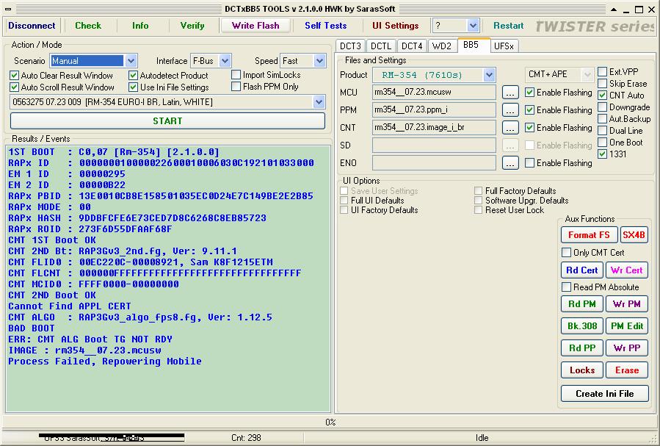Click the MCU file path field
This screenshot has width=660, height=446.
coord(434,93)
